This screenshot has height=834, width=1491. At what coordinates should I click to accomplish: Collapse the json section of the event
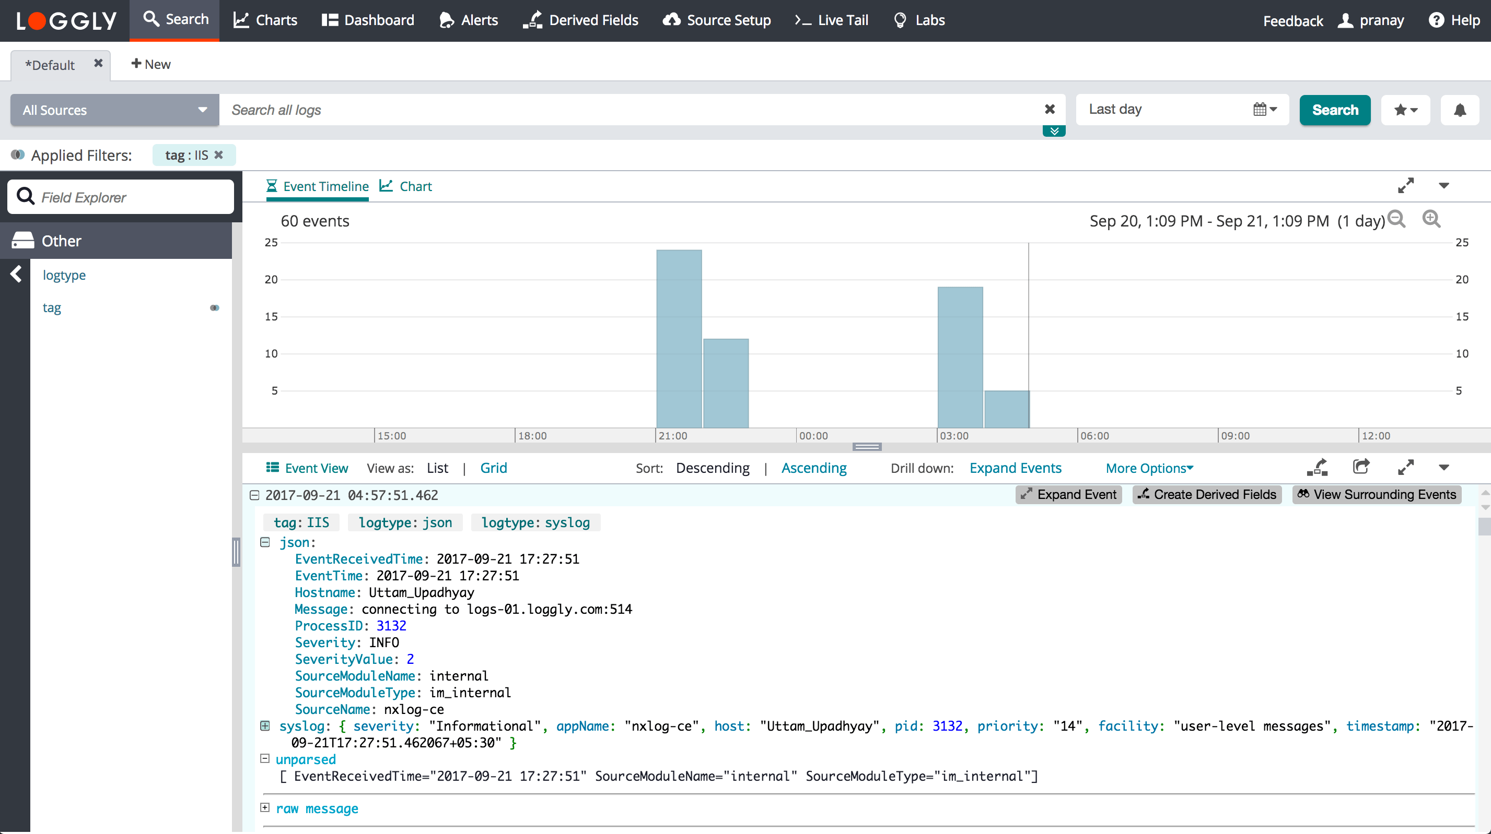(265, 542)
